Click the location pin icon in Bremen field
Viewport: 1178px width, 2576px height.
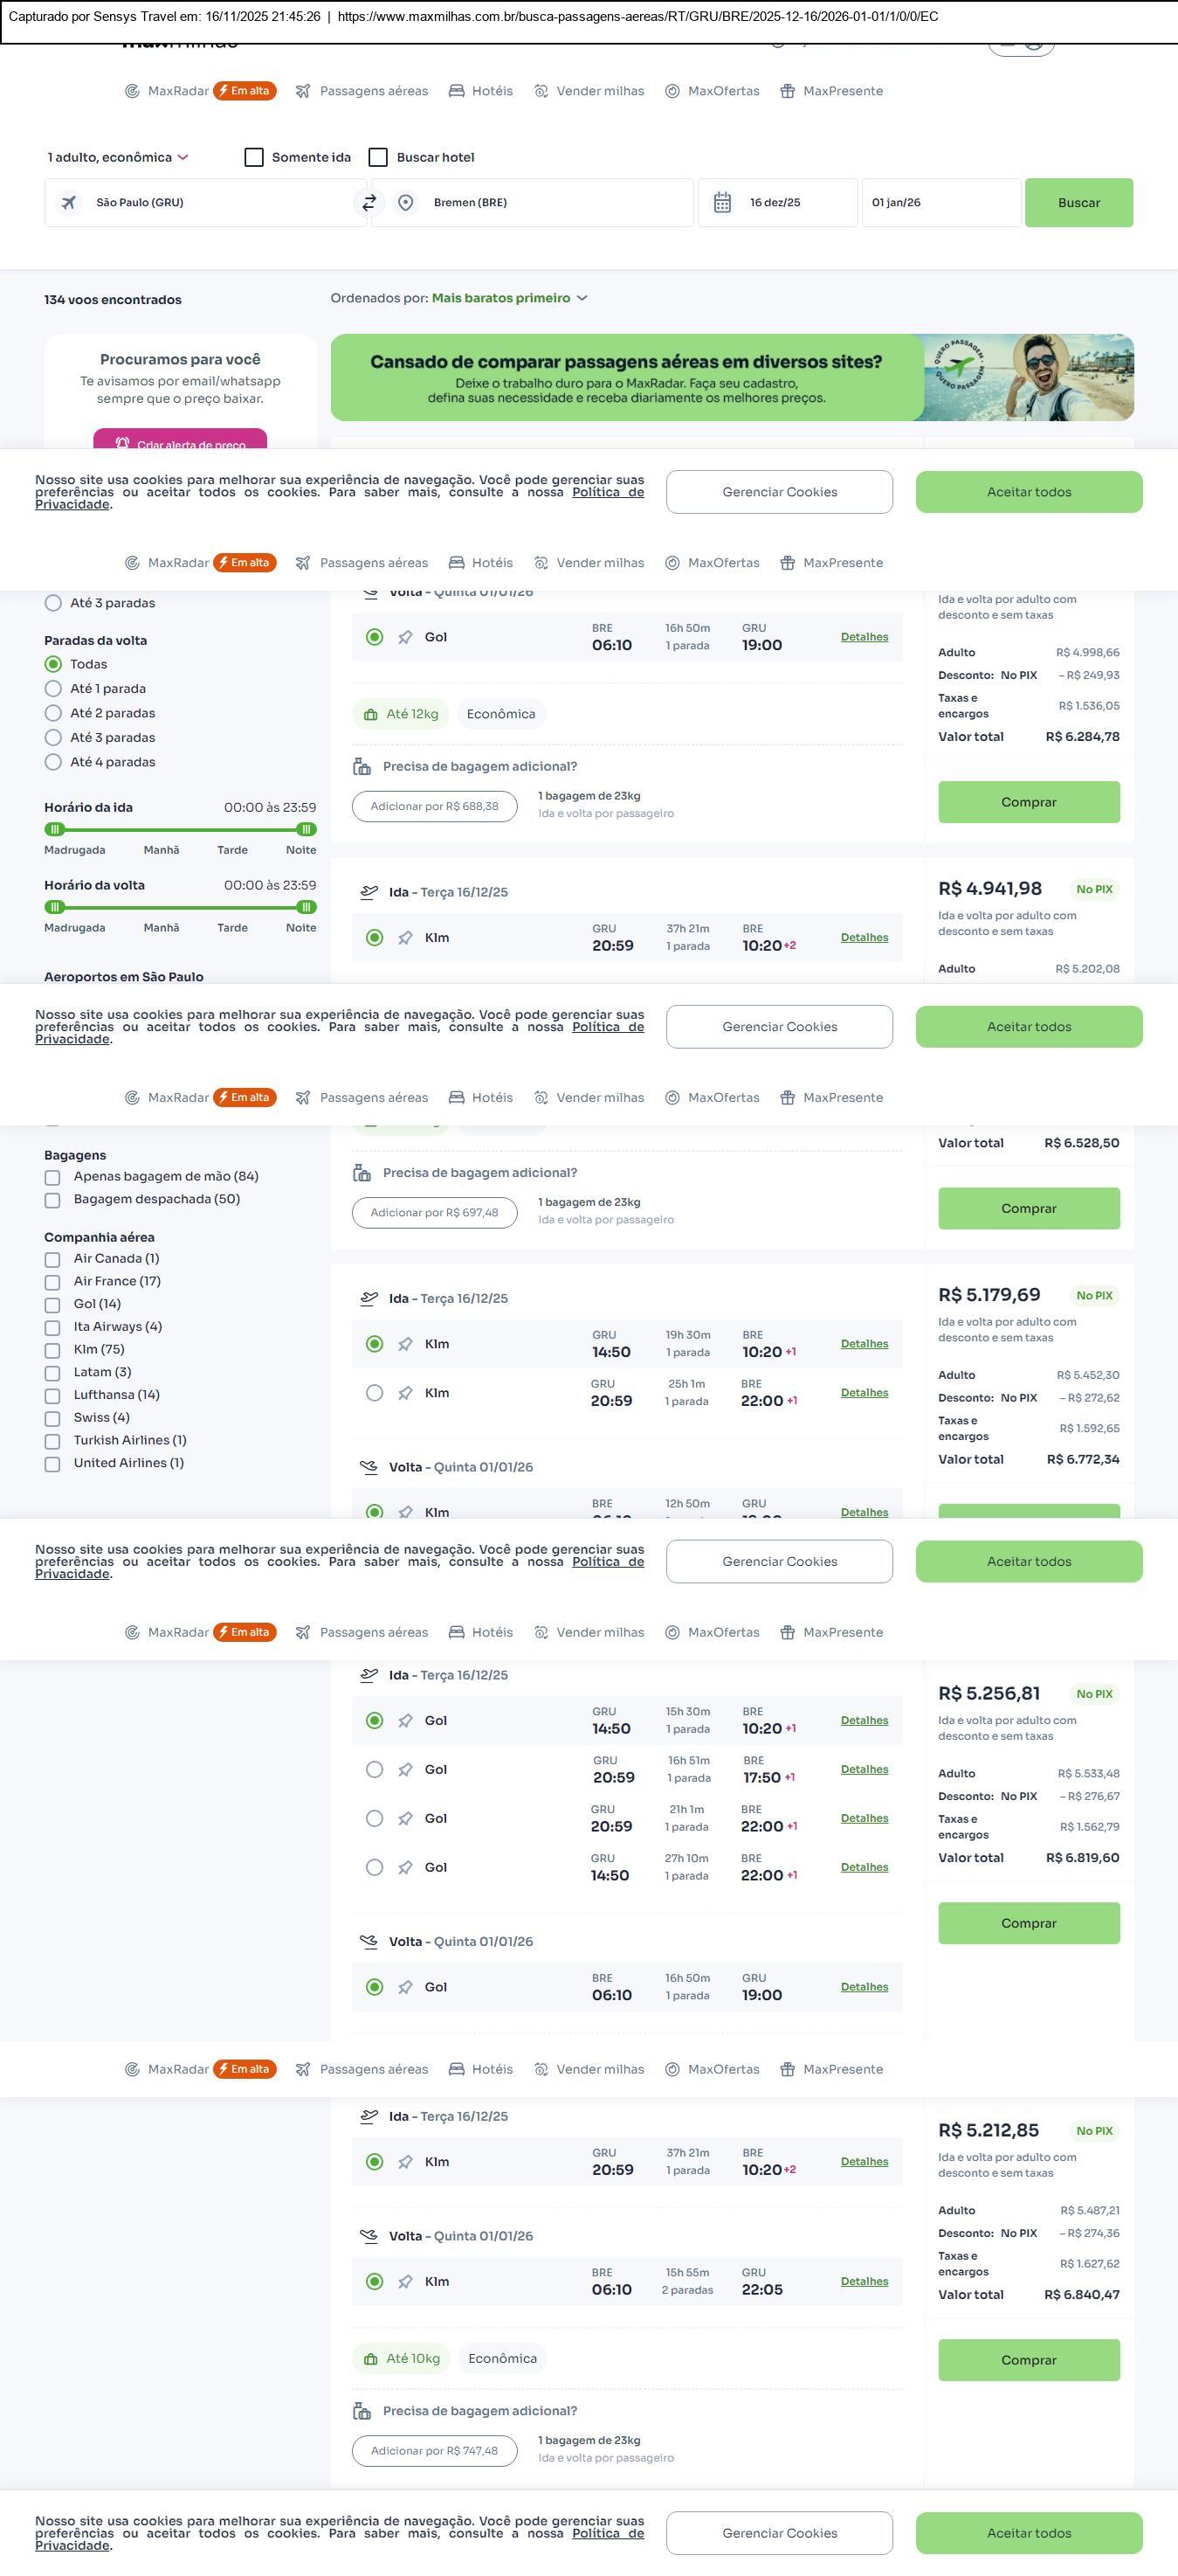pos(406,203)
